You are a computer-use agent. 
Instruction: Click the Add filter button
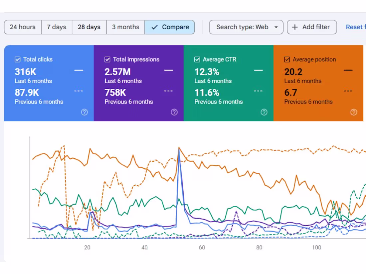pos(312,27)
